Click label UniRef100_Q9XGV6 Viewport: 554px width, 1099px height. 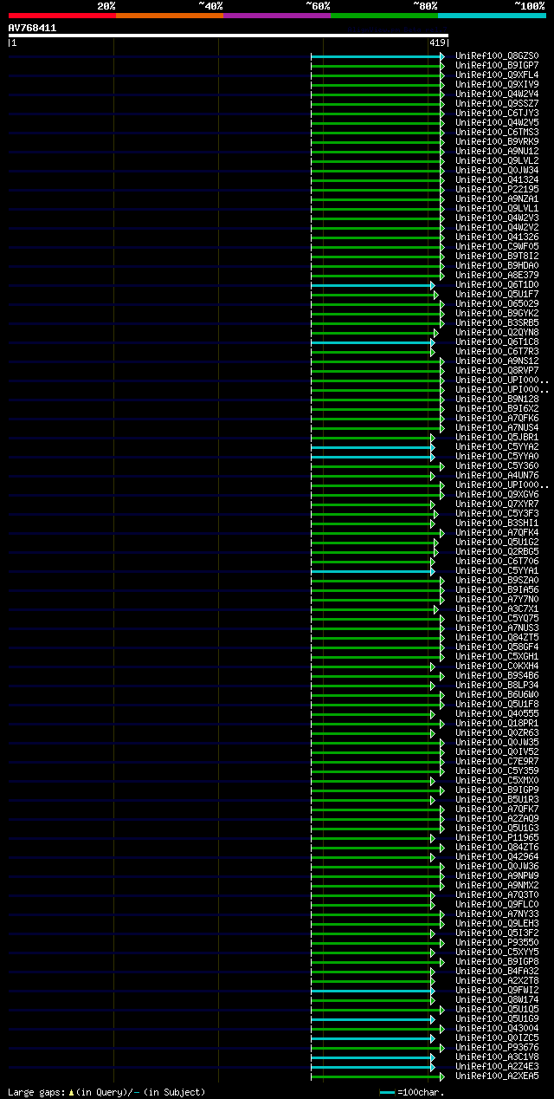pos(497,494)
